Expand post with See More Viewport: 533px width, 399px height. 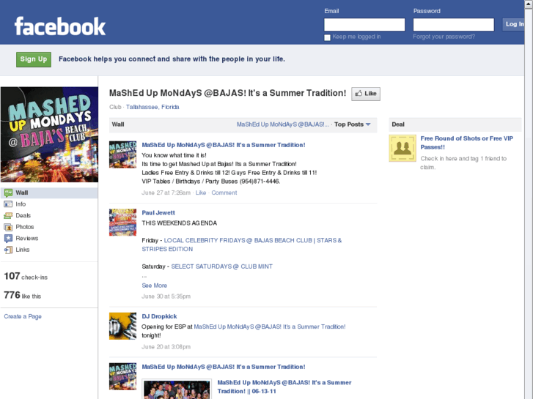[154, 286]
